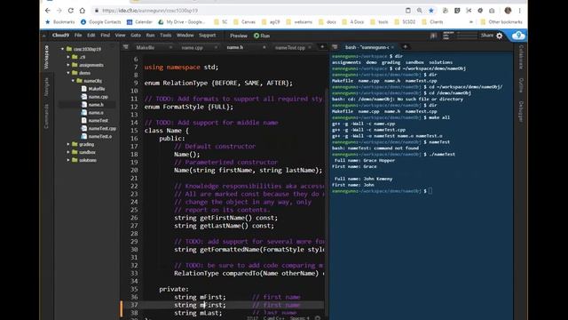Reload the page with the refresh icon

point(71,11)
